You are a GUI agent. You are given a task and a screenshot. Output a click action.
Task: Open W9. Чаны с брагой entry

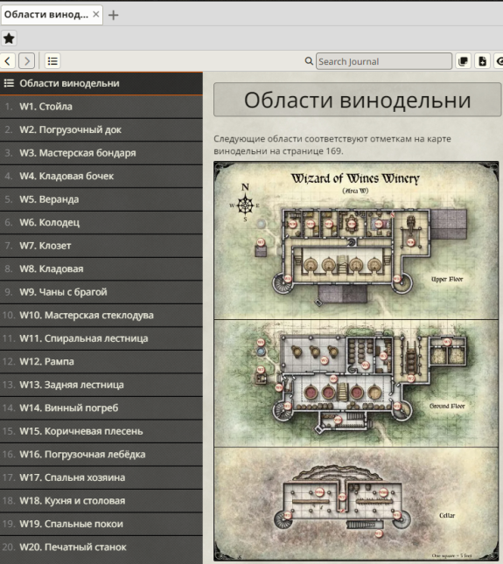(101, 292)
